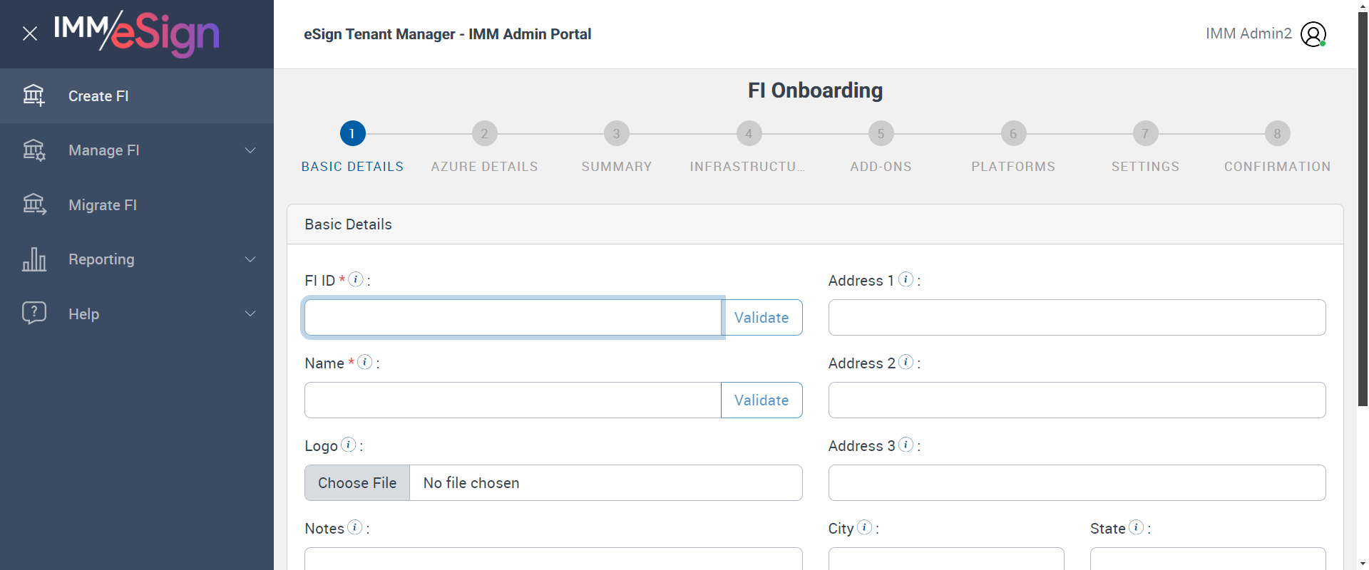This screenshot has width=1369, height=570.
Task: Expand the Manage FI submenu chevron
Action: 250,150
